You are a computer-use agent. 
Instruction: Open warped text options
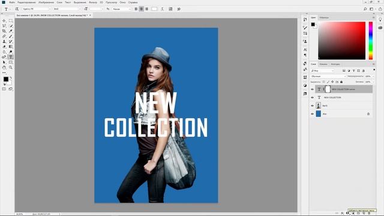[162, 9]
